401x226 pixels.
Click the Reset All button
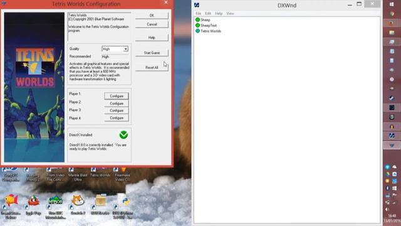tap(152, 67)
